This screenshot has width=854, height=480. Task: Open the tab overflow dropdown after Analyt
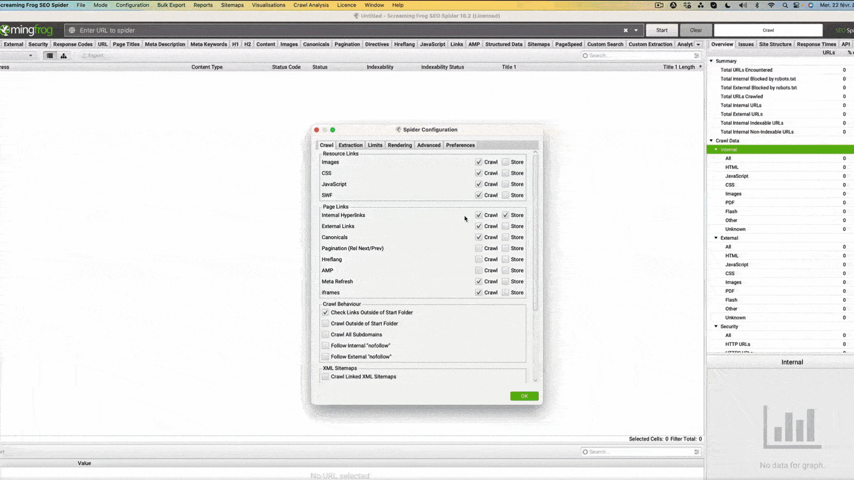698,44
